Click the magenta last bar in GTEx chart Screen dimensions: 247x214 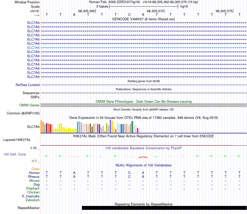(138, 130)
